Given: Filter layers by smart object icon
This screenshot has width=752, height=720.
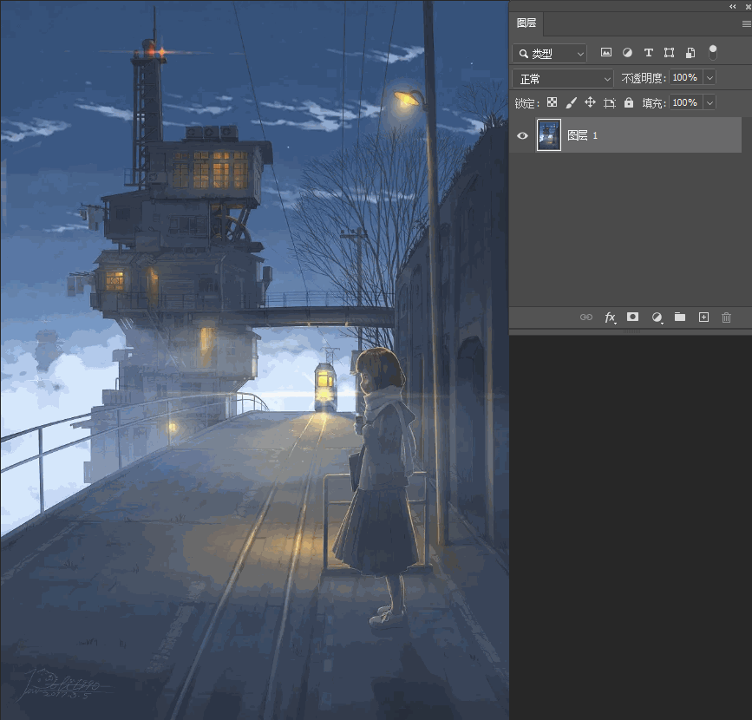Looking at the screenshot, I should (x=690, y=53).
